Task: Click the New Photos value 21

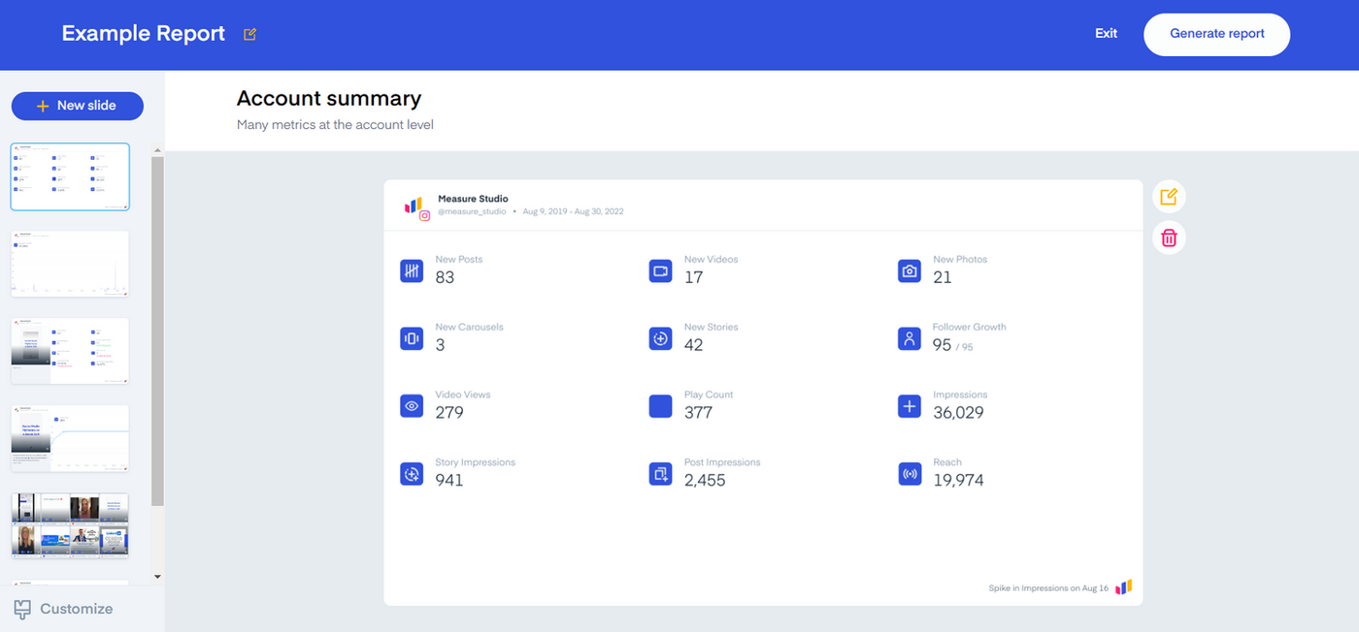Action: pyautogui.click(x=943, y=277)
